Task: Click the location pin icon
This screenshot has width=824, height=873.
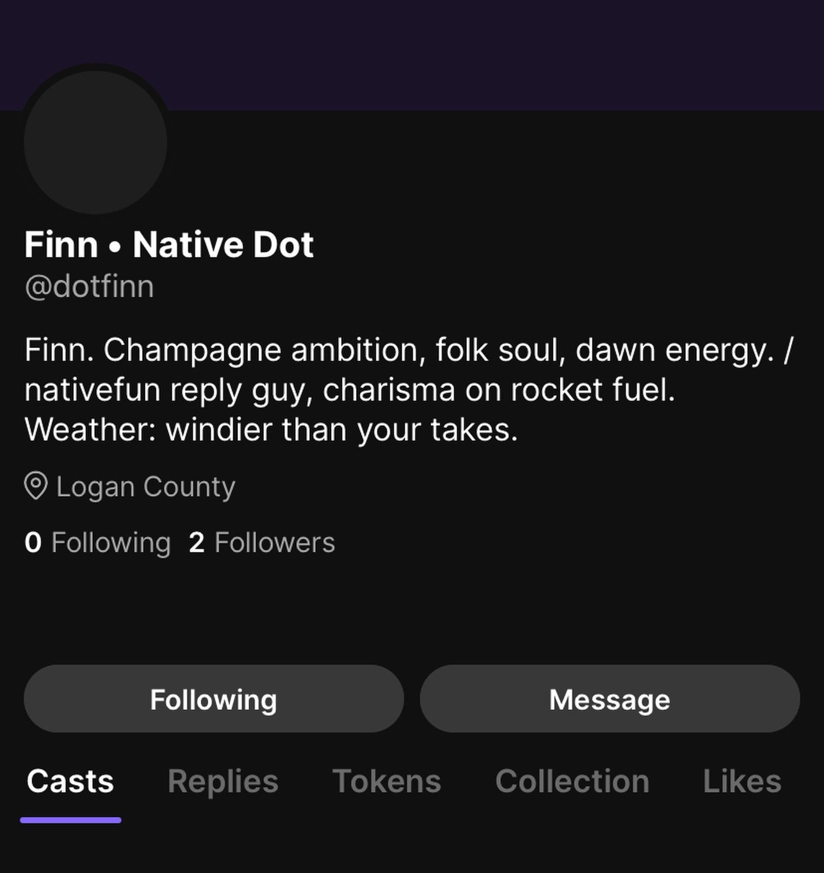Action: 36,485
